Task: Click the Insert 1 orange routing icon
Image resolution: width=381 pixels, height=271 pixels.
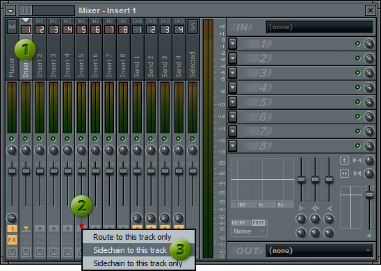Action: [x=26, y=229]
